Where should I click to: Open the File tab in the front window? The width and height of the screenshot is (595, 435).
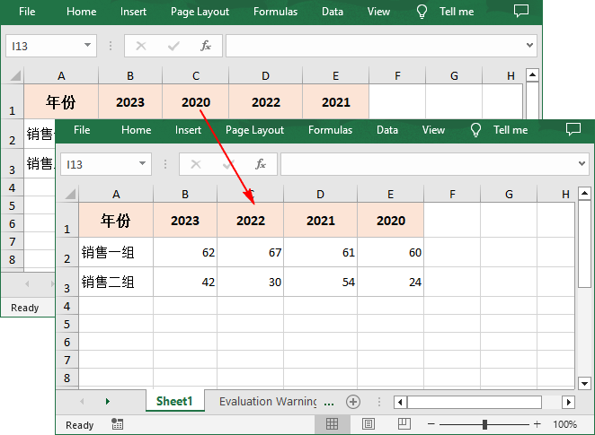(x=82, y=130)
